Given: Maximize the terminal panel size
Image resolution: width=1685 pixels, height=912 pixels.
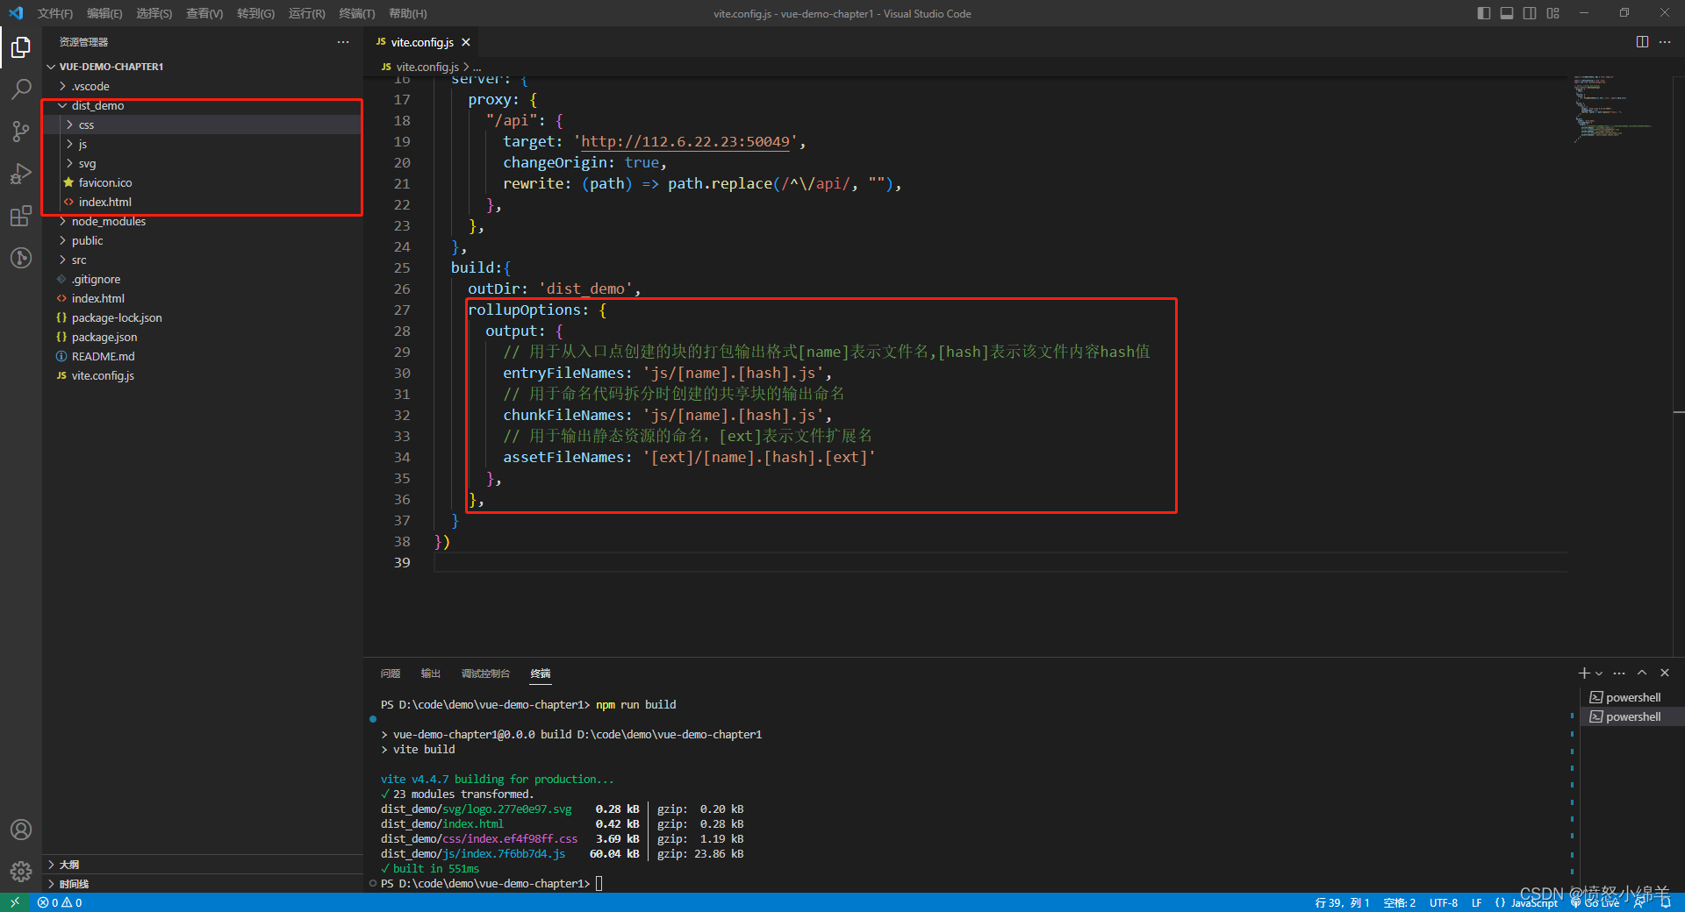Looking at the screenshot, I should pos(1642,673).
